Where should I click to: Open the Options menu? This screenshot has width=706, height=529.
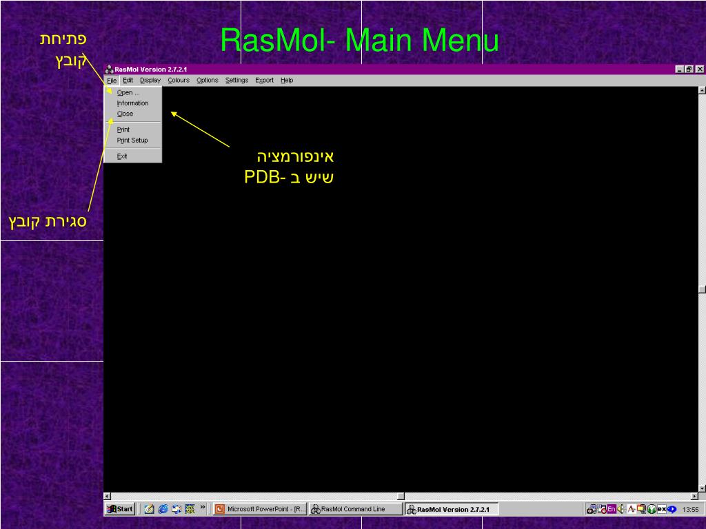207,81
